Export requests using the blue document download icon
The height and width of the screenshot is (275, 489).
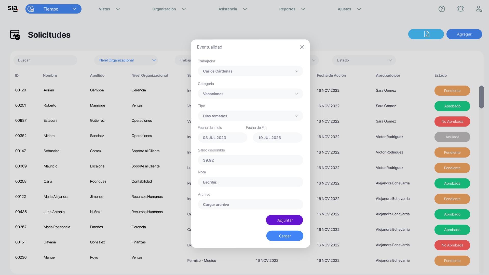click(x=426, y=34)
